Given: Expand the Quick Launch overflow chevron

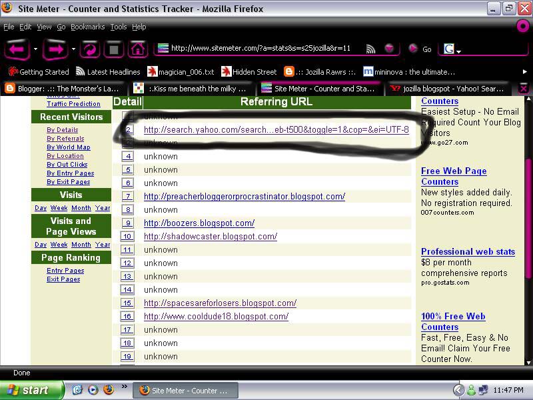Looking at the screenshot, I should coord(125,387).
